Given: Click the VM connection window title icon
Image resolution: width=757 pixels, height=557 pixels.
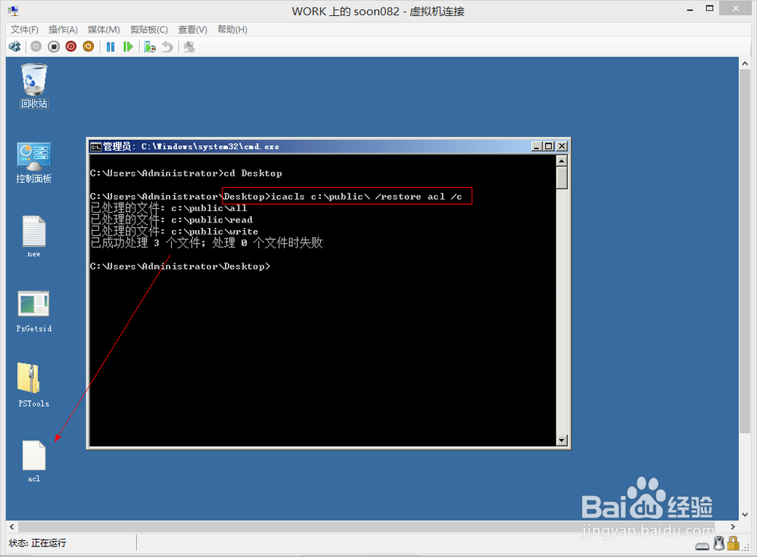Looking at the screenshot, I should [13, 11].
